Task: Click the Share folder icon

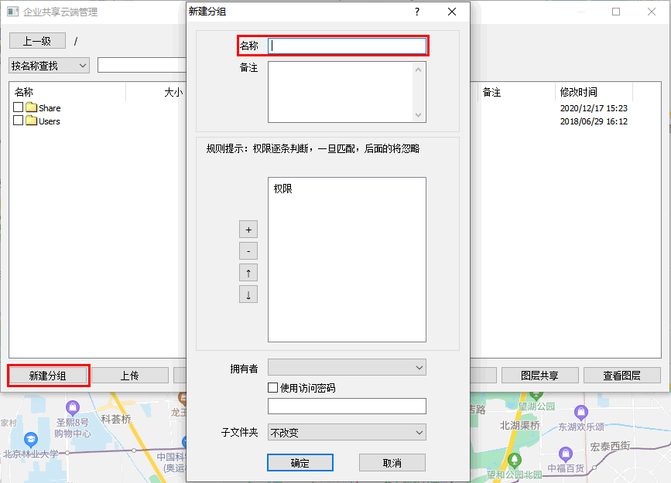Action: (32, 107)
